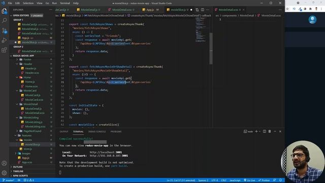Viewport: 325px width, 183px height.
Task: Click the editor vertical scrollbar
Action: 211,49
